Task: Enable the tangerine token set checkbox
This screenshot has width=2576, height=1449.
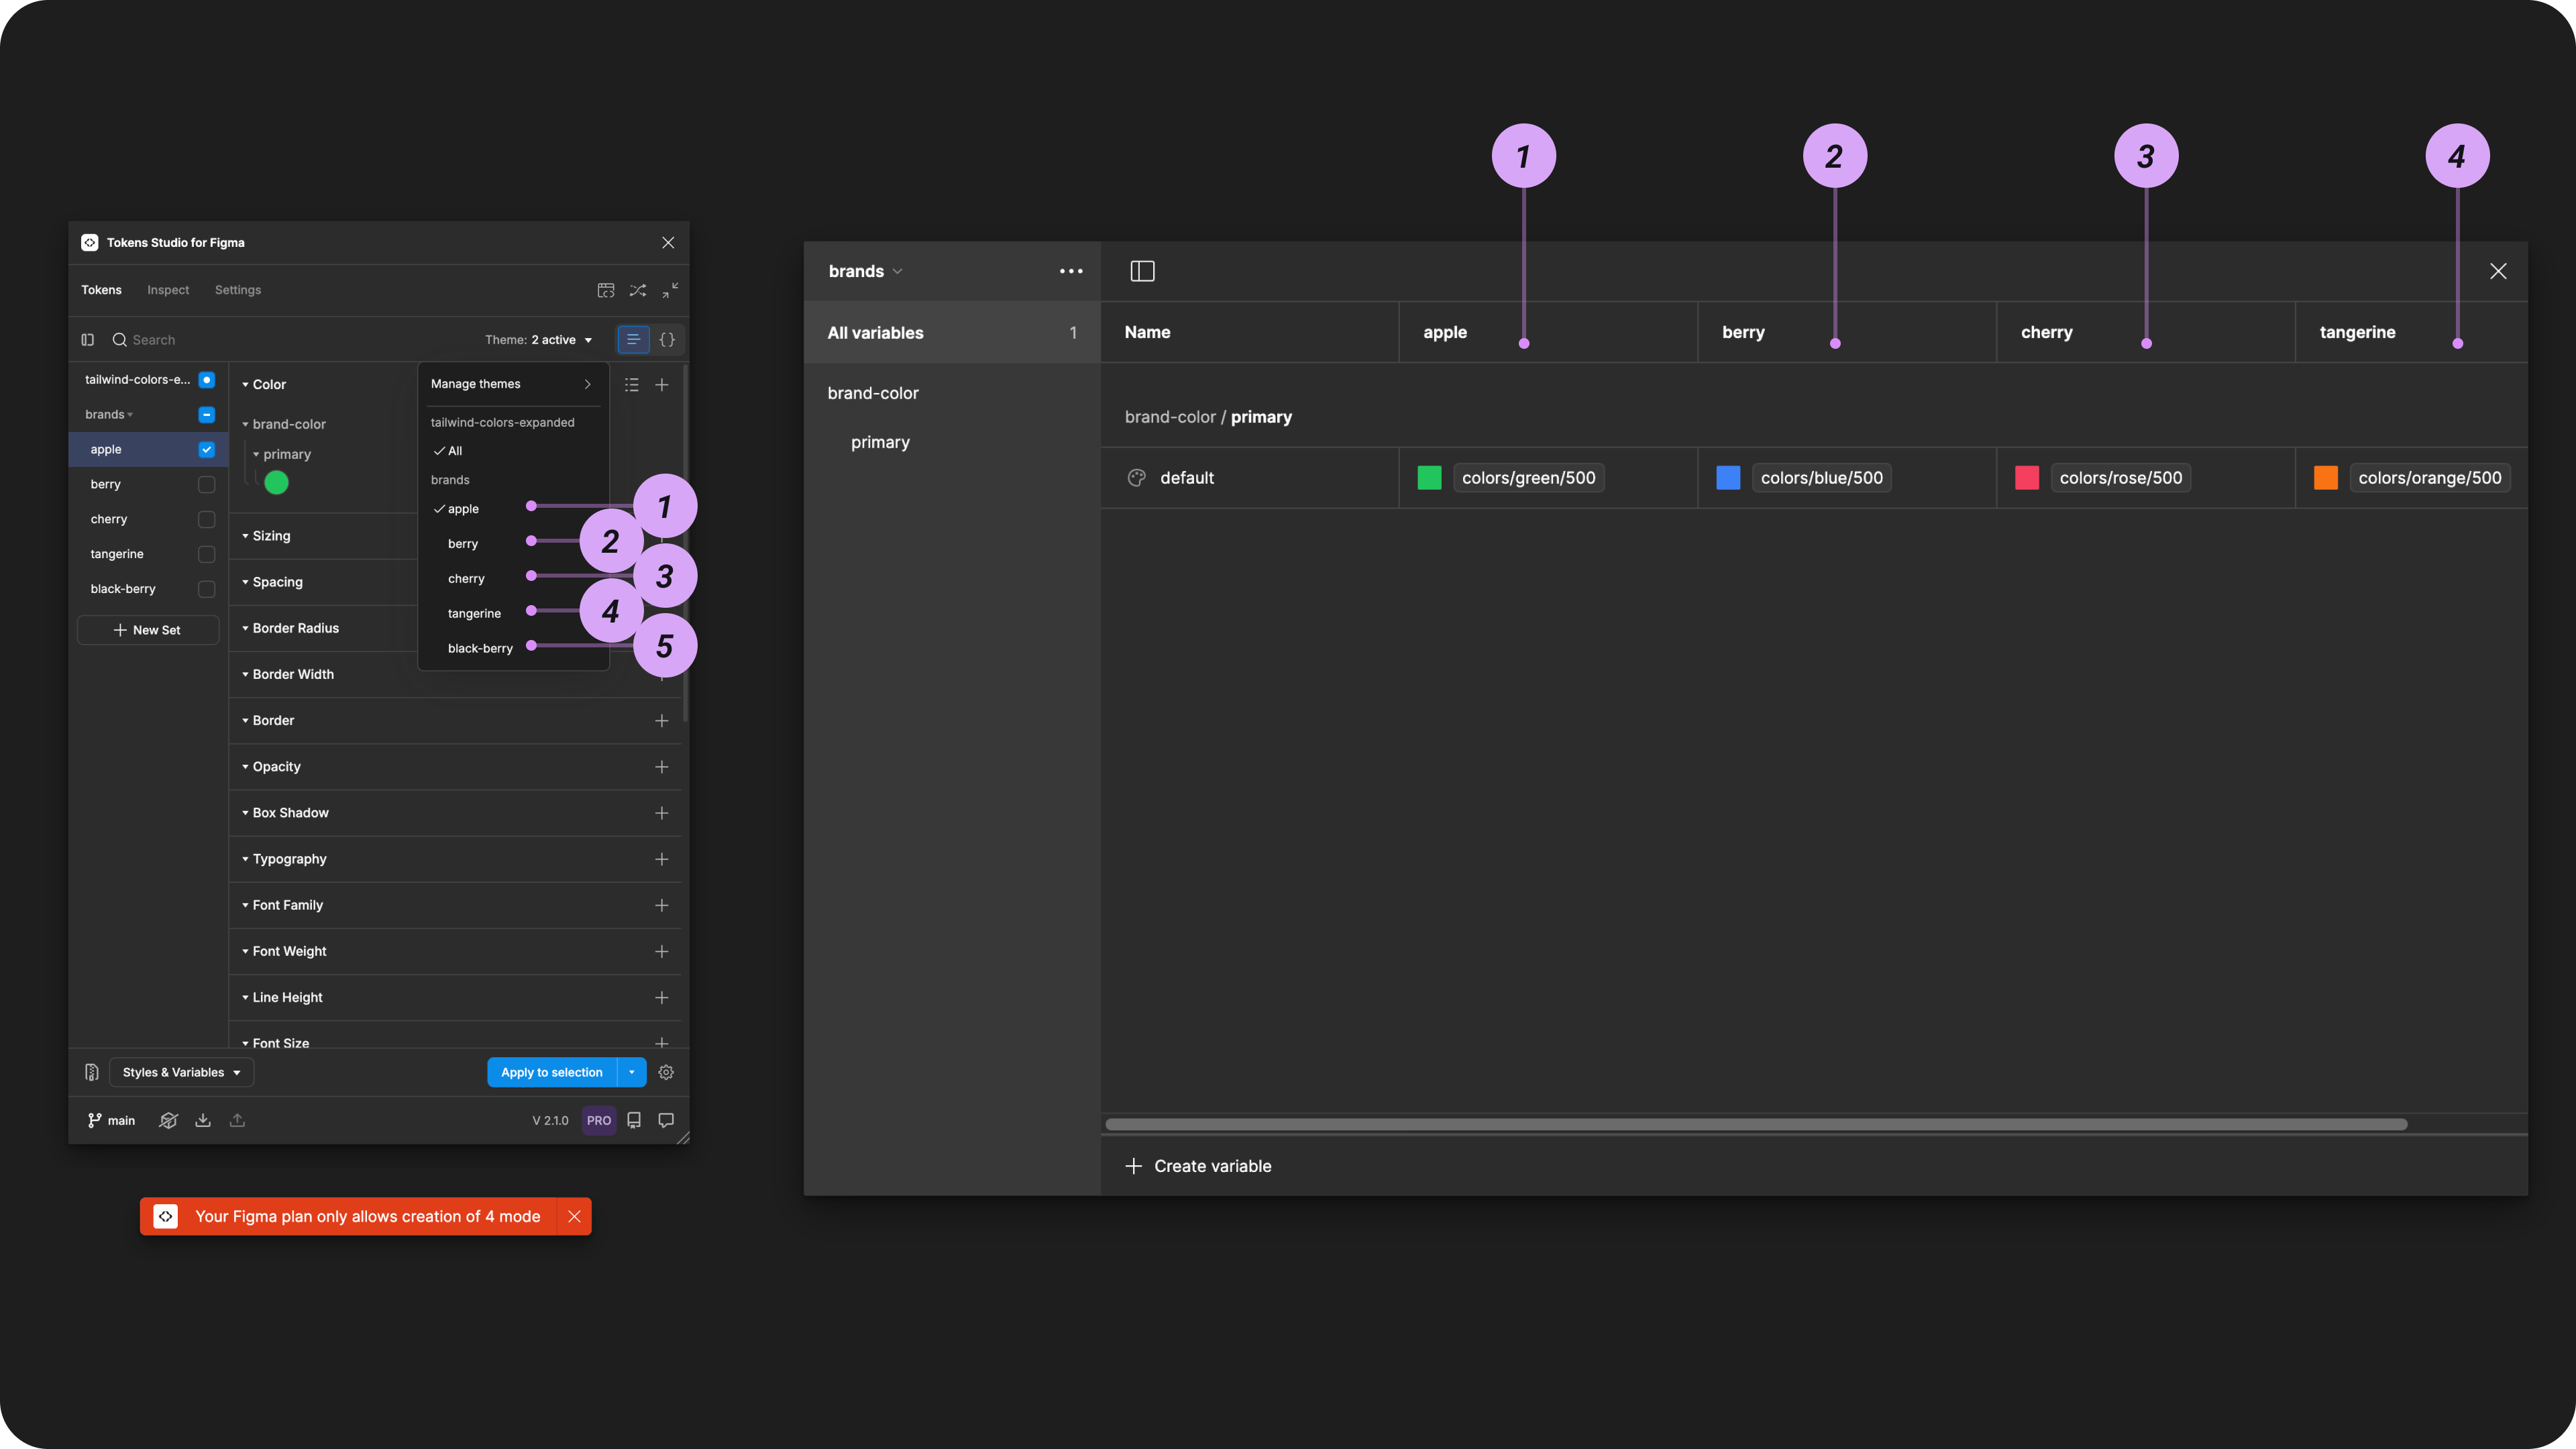Action: tap(207, 554)
